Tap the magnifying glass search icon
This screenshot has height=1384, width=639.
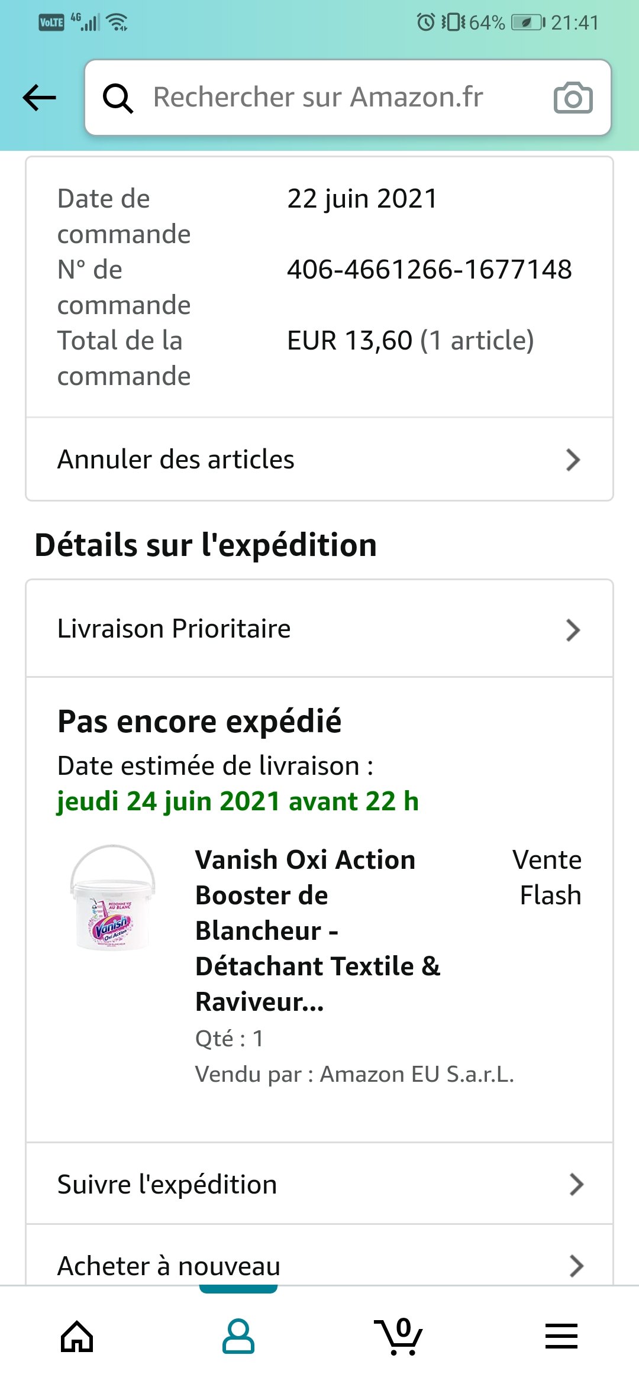[x=118, y=98]
